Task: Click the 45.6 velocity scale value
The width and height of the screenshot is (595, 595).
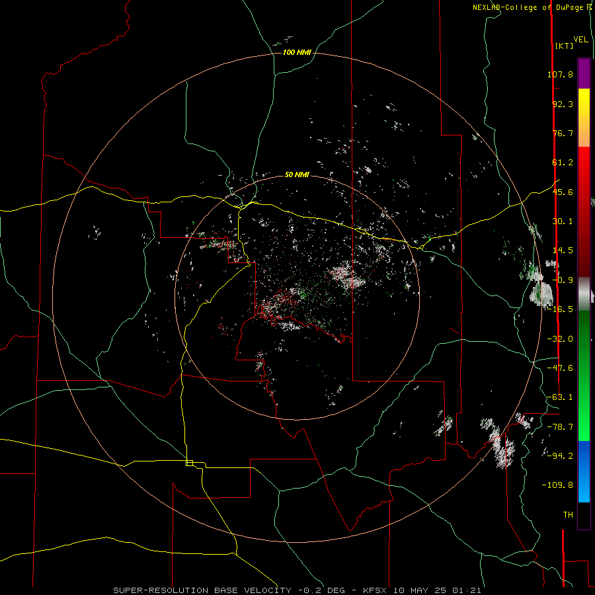Action: tap(563, 192)
